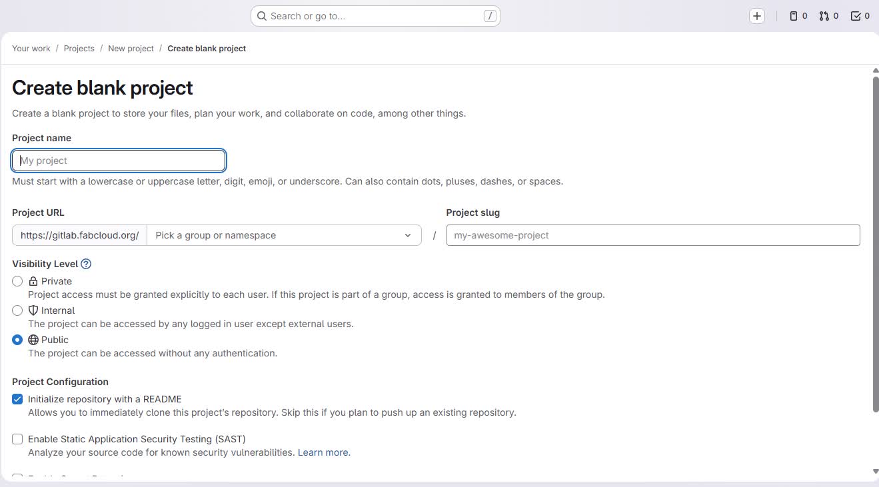
Task: Go to Your work breadcrumb
Action: [31, 49]
